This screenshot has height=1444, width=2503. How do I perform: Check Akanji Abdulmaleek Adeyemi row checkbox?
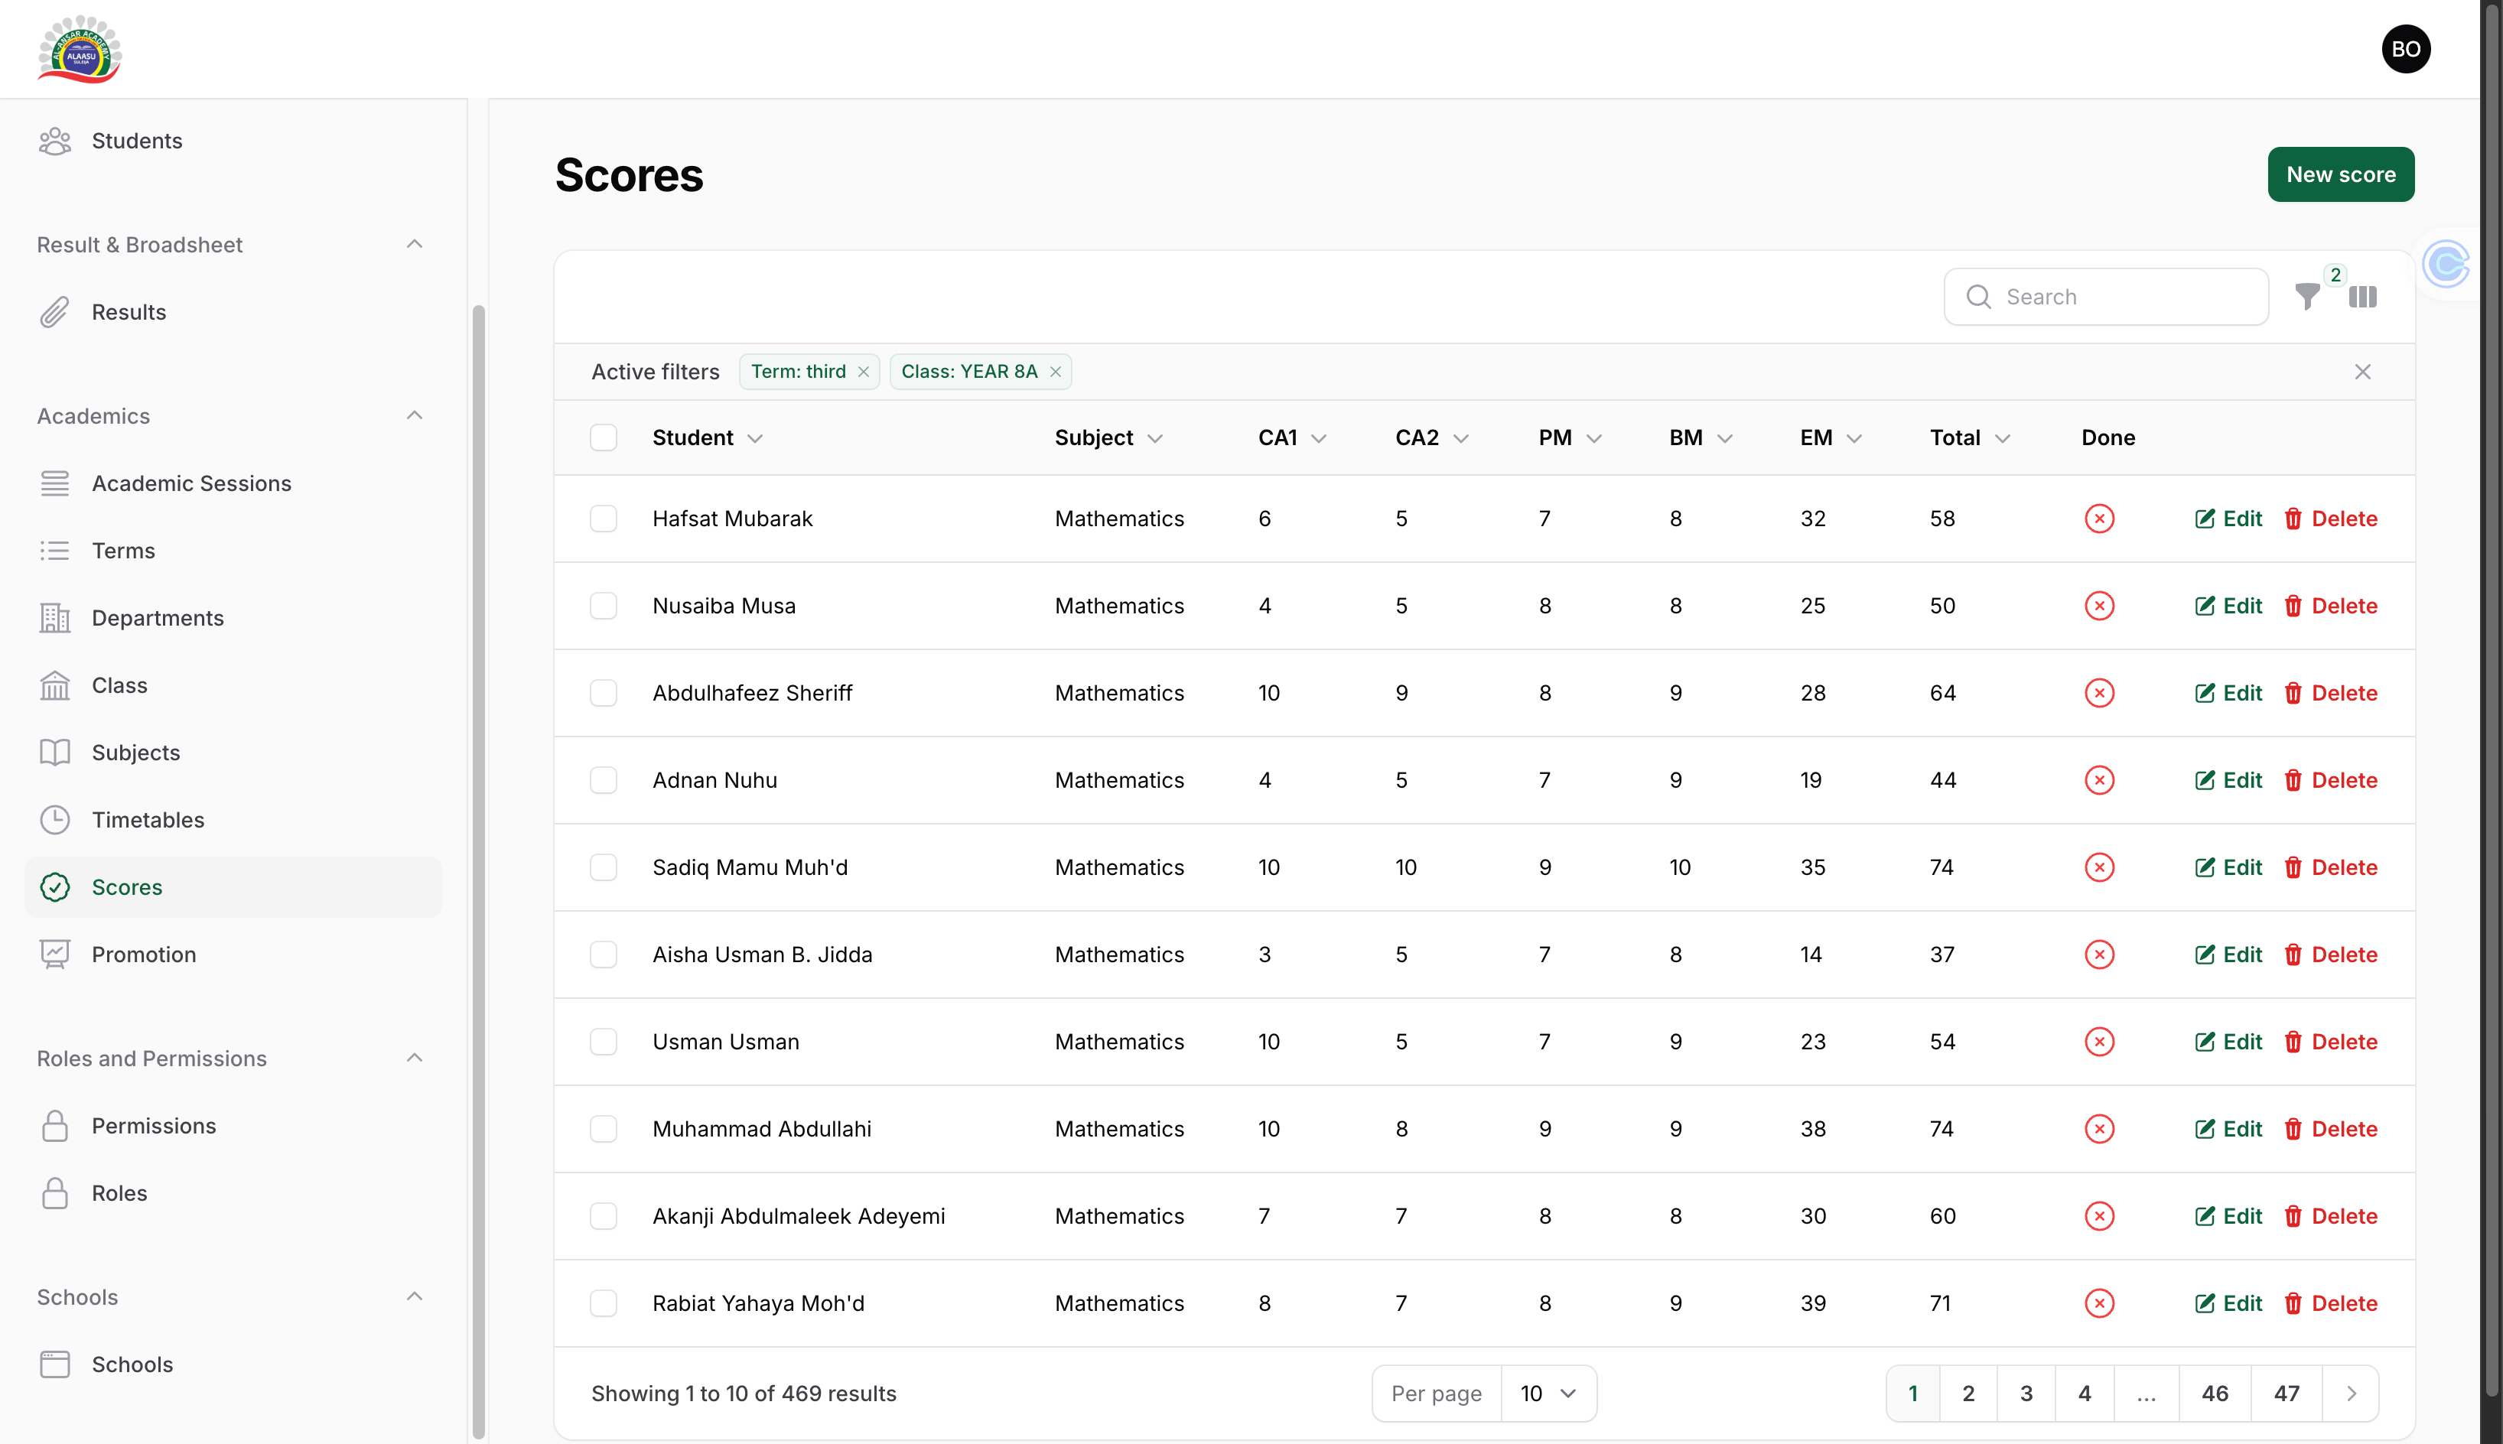pos(603,1216)
